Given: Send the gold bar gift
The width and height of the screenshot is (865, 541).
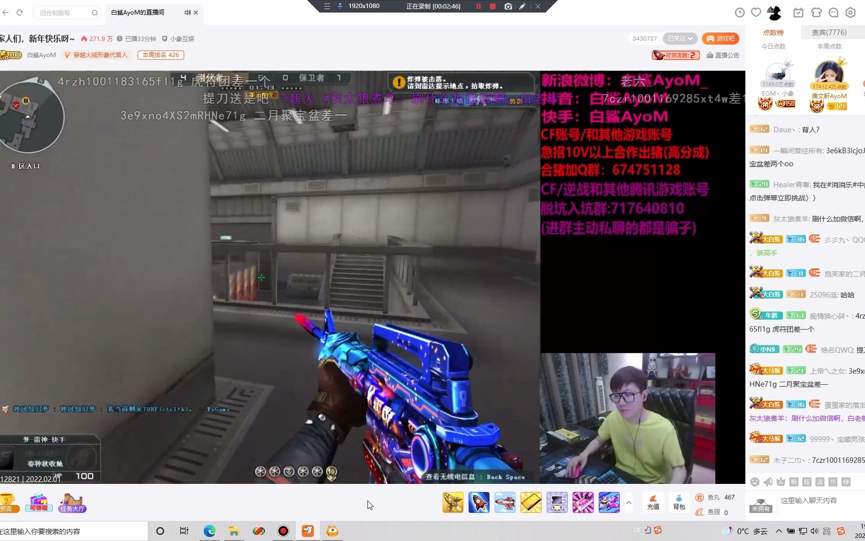Looking at the screenshot, I should pos(531,502).
